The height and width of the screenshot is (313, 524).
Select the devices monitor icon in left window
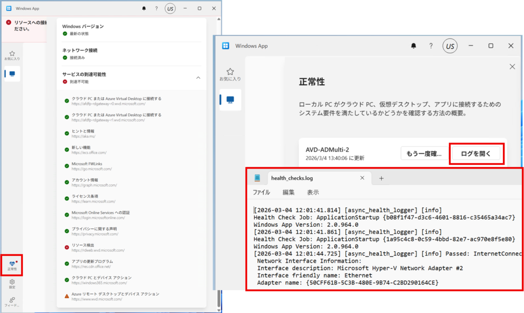click(12, 74)
